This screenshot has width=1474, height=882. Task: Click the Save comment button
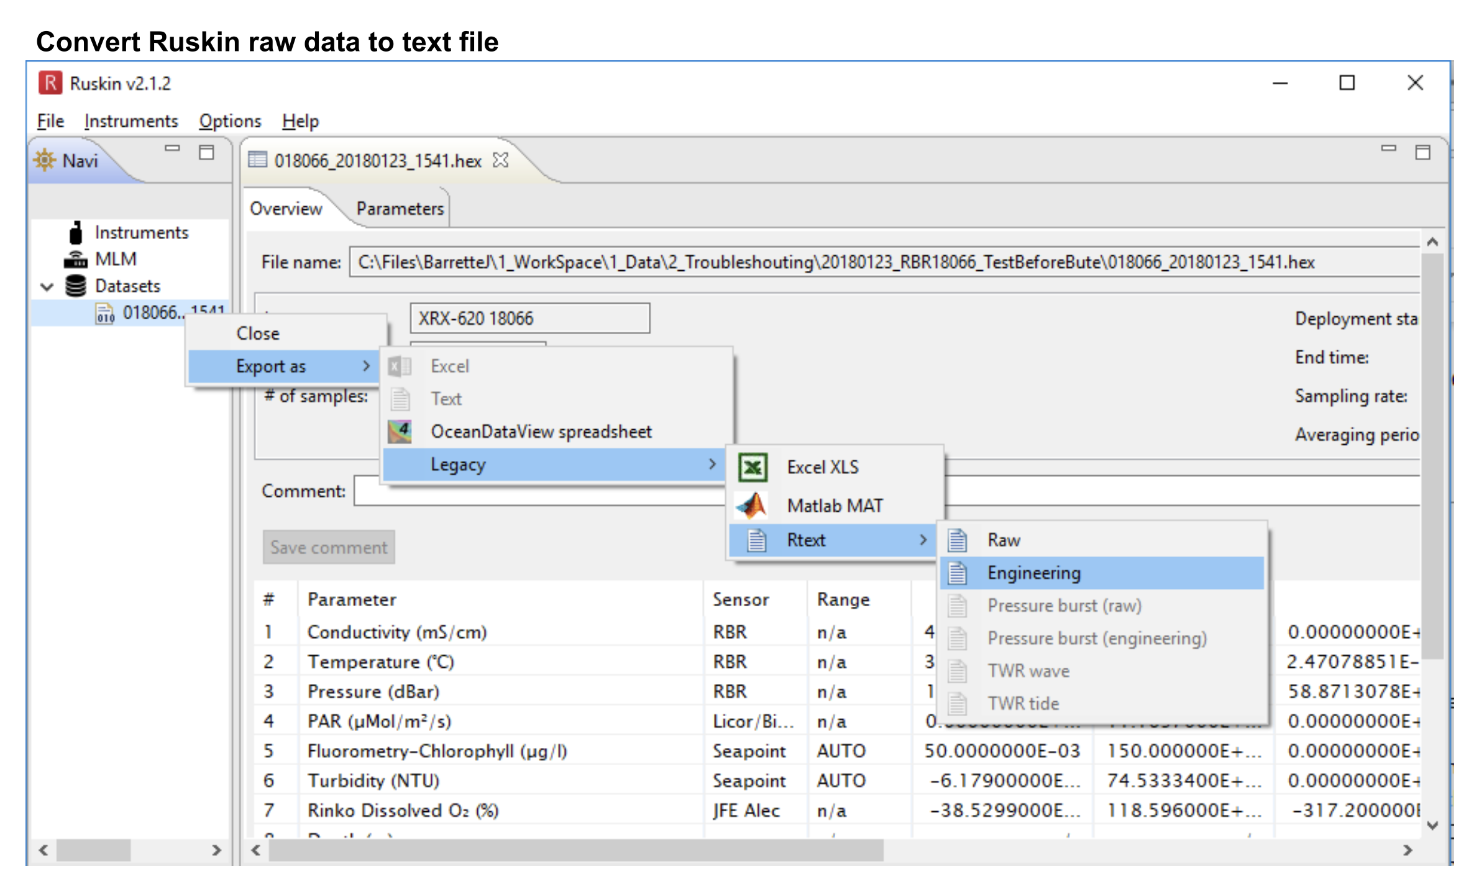[x=329, y=547]
